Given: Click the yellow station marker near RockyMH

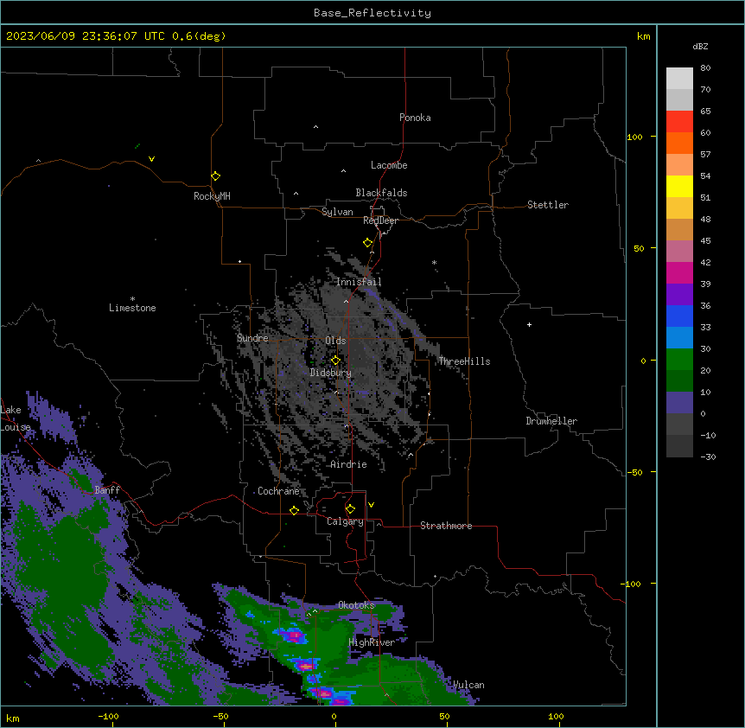Looking at the screenshot, I should pyautogui.click(x=215, y=176).
